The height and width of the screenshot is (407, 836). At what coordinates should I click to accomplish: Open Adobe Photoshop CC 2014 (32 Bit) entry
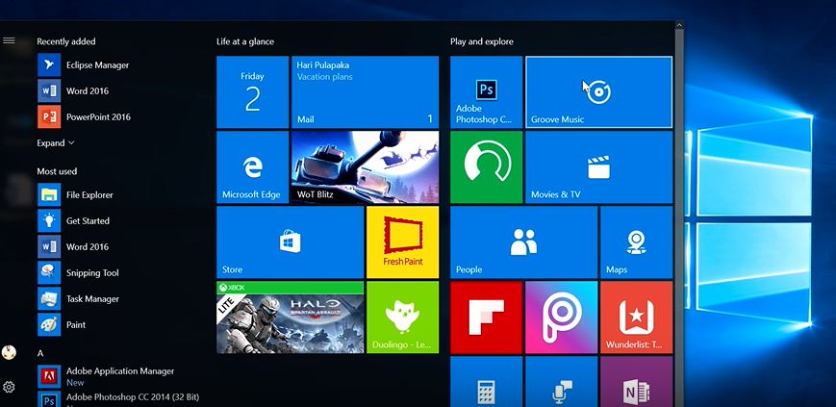pyautogui.click(x=118, y=399)
